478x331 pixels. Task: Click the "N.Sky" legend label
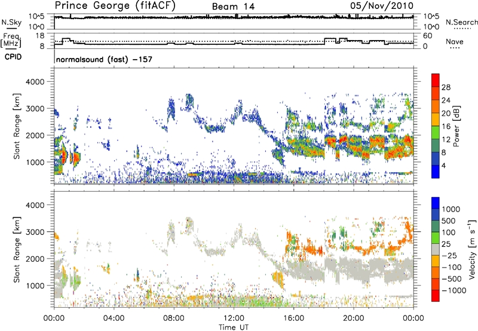(x=11, y=22)
